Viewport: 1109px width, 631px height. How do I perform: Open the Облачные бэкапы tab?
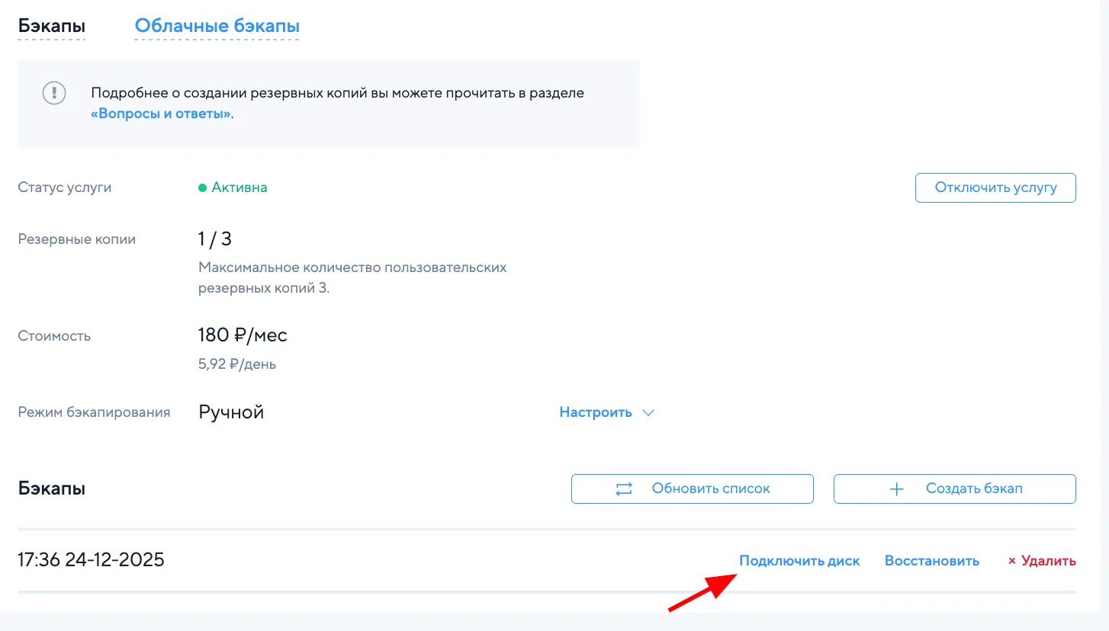[217, 26]
